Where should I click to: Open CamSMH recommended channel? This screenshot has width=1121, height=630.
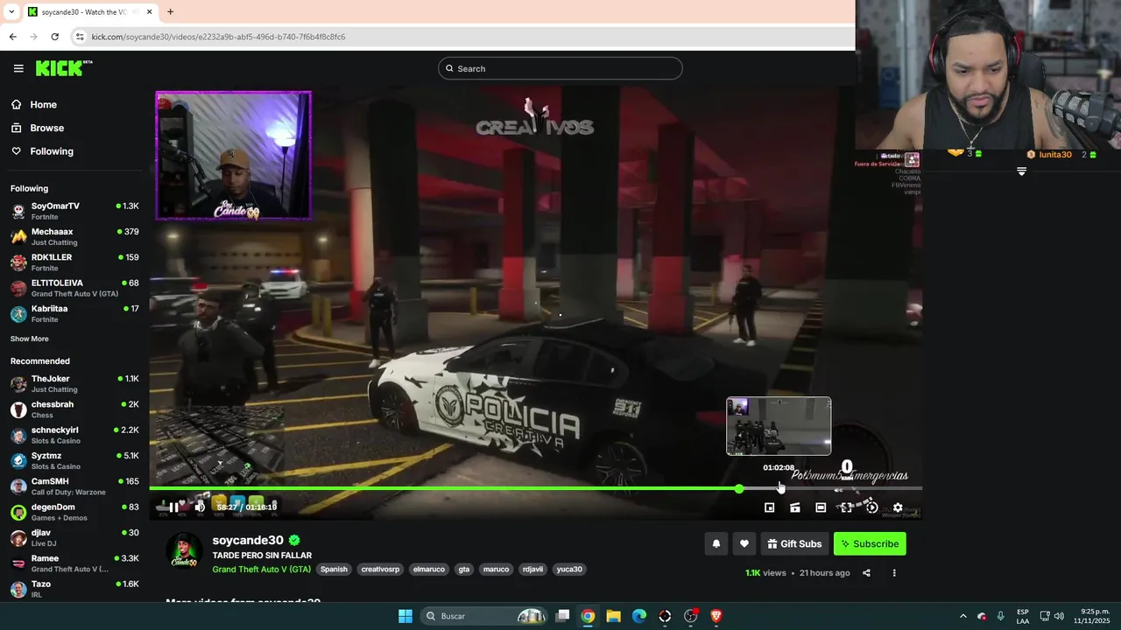(74, 486)
